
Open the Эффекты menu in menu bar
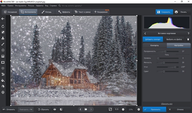[39, 5]
